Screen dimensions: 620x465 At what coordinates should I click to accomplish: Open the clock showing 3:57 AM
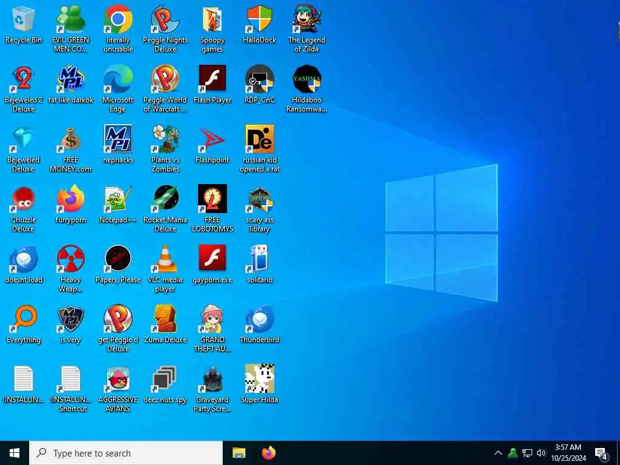pos(568,453)
